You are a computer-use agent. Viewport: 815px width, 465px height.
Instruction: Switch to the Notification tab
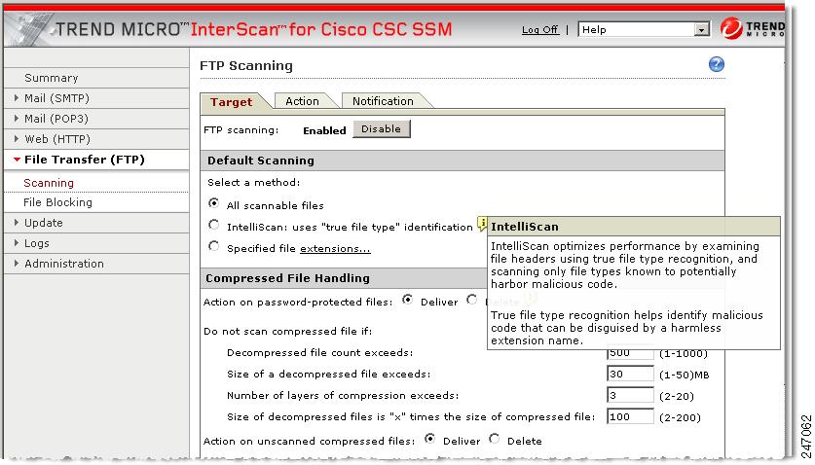[x=383, y=101]
